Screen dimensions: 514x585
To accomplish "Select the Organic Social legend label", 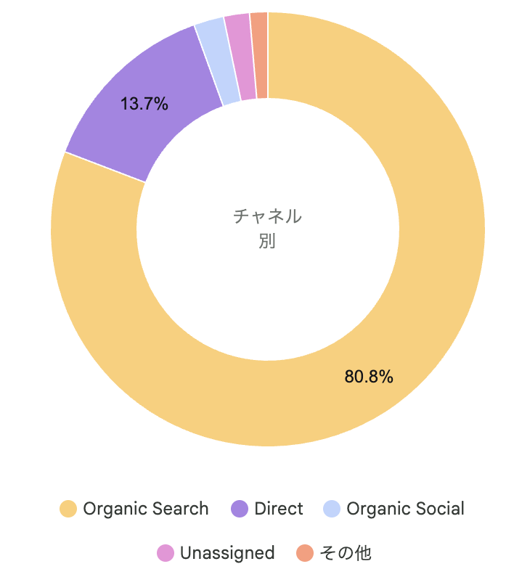I will pos(405,509).
